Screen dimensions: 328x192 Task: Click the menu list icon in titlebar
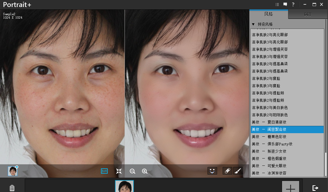point(277,4)
